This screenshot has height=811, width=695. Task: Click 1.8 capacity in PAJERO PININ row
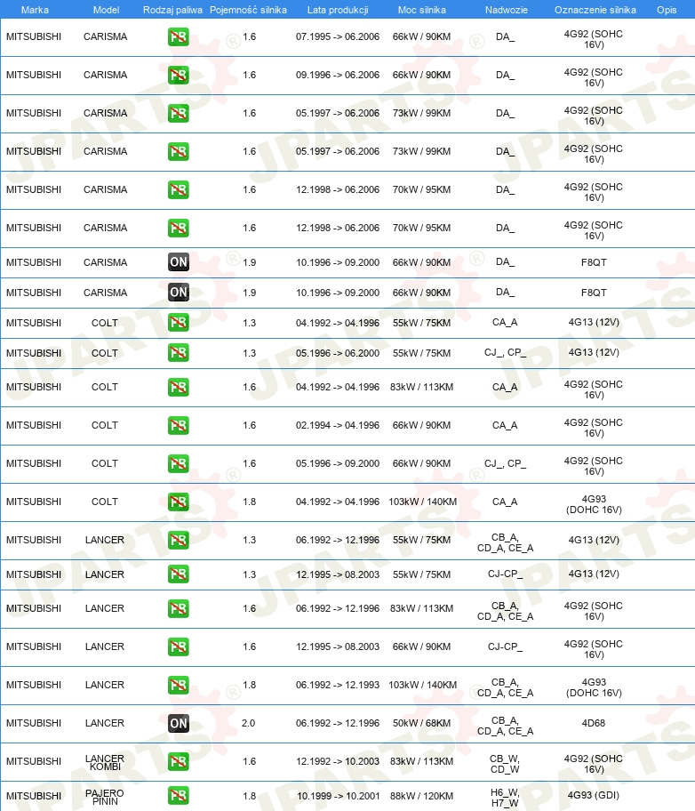point(249,796)
